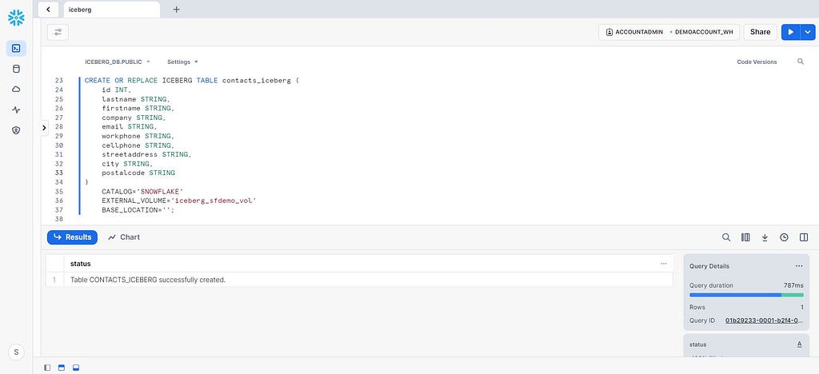819x374 pixels.
Task: Add a new worksheet tab with plus
Action: coord(177,10)
